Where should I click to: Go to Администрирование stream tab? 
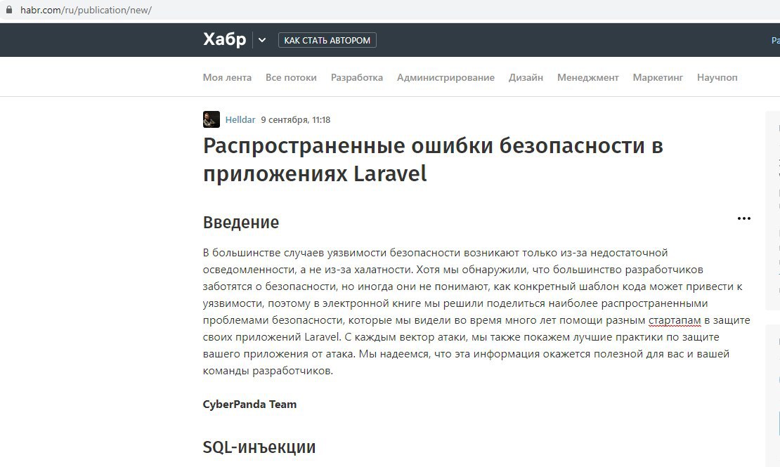tap(446, 77)
